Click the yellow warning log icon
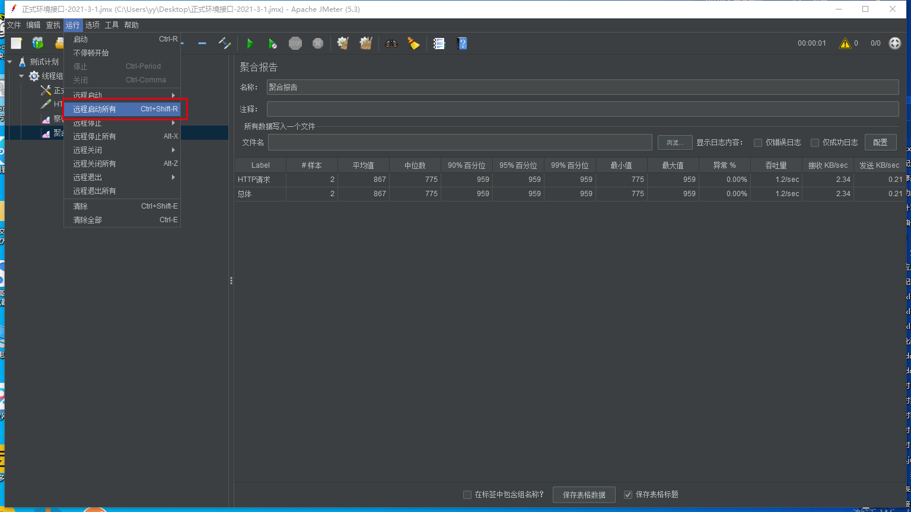Viewport: 911px width, 512px height. pos(845,43)
